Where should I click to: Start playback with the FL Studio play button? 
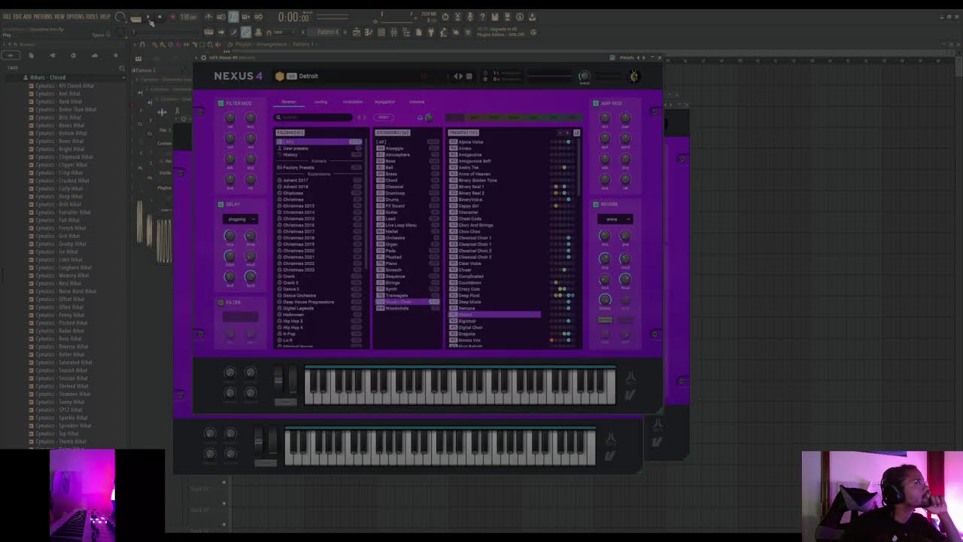tap(147, 17)
